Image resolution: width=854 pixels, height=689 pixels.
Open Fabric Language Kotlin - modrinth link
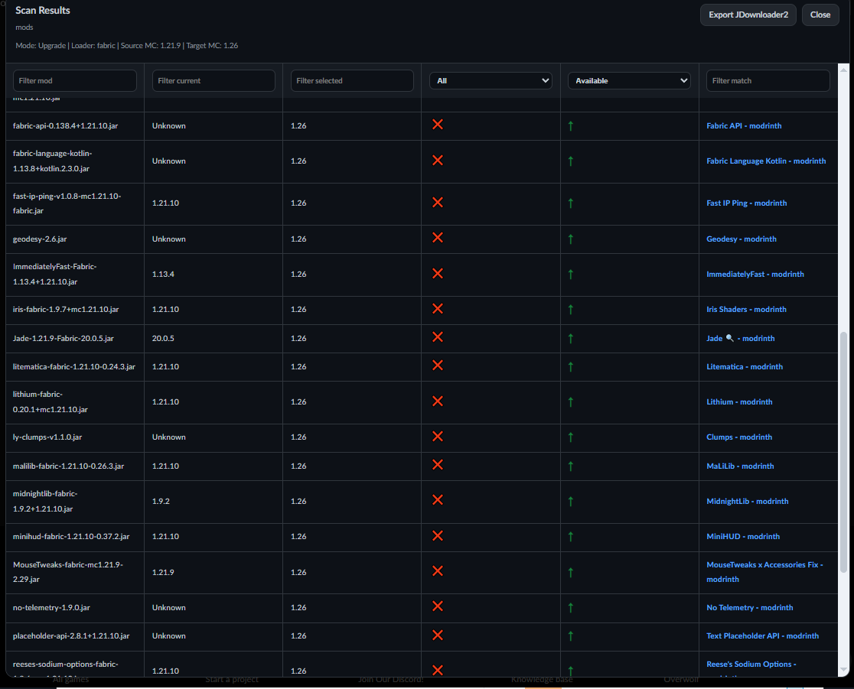click(766, 161)
